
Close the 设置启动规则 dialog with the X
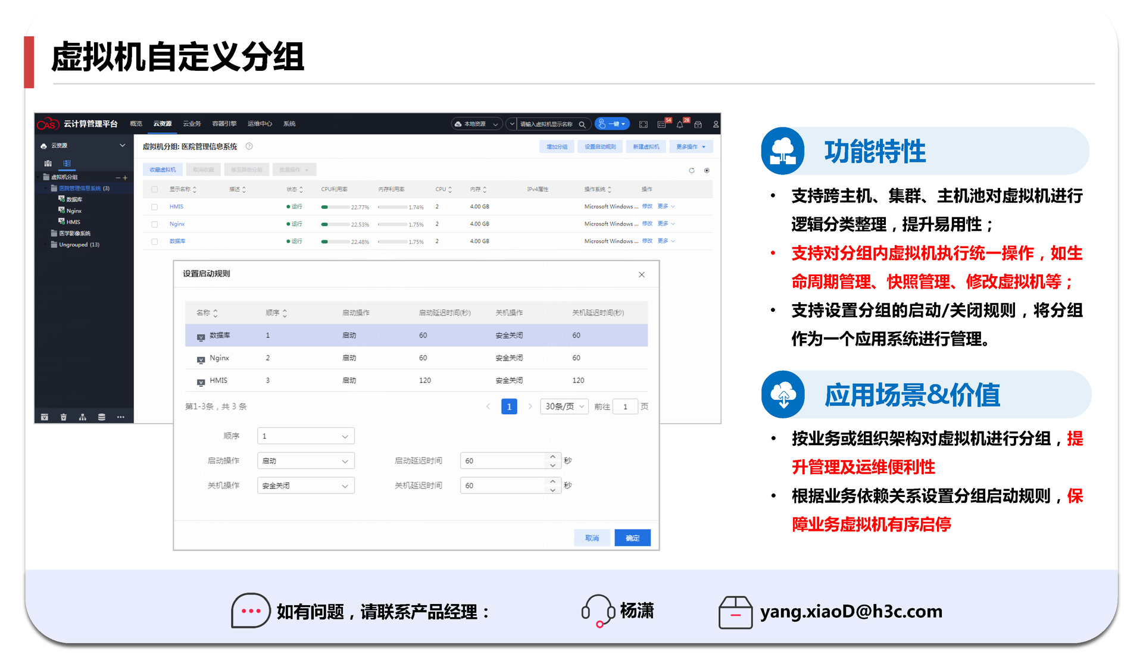641,274
